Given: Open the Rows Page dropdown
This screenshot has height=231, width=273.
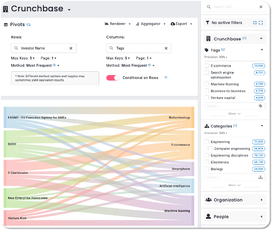Looking at the screenshot, I should coord(48,58).
